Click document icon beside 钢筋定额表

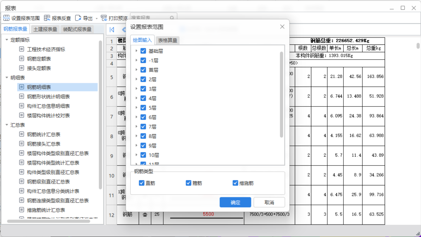(22, 59)
